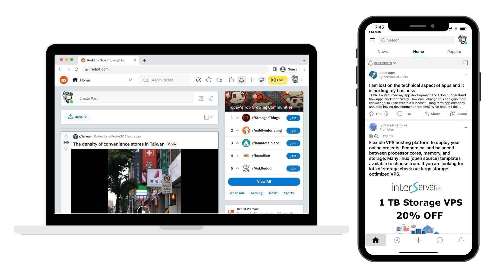Click the image attachment icon in Create Post
The image size is (495, 278).
(201, 98)
